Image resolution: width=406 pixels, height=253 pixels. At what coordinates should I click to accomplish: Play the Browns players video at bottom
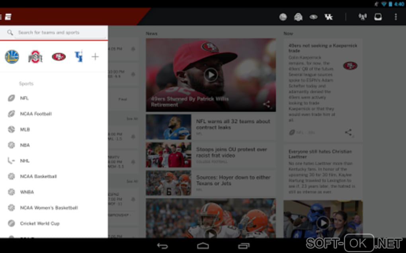[211, 234]
